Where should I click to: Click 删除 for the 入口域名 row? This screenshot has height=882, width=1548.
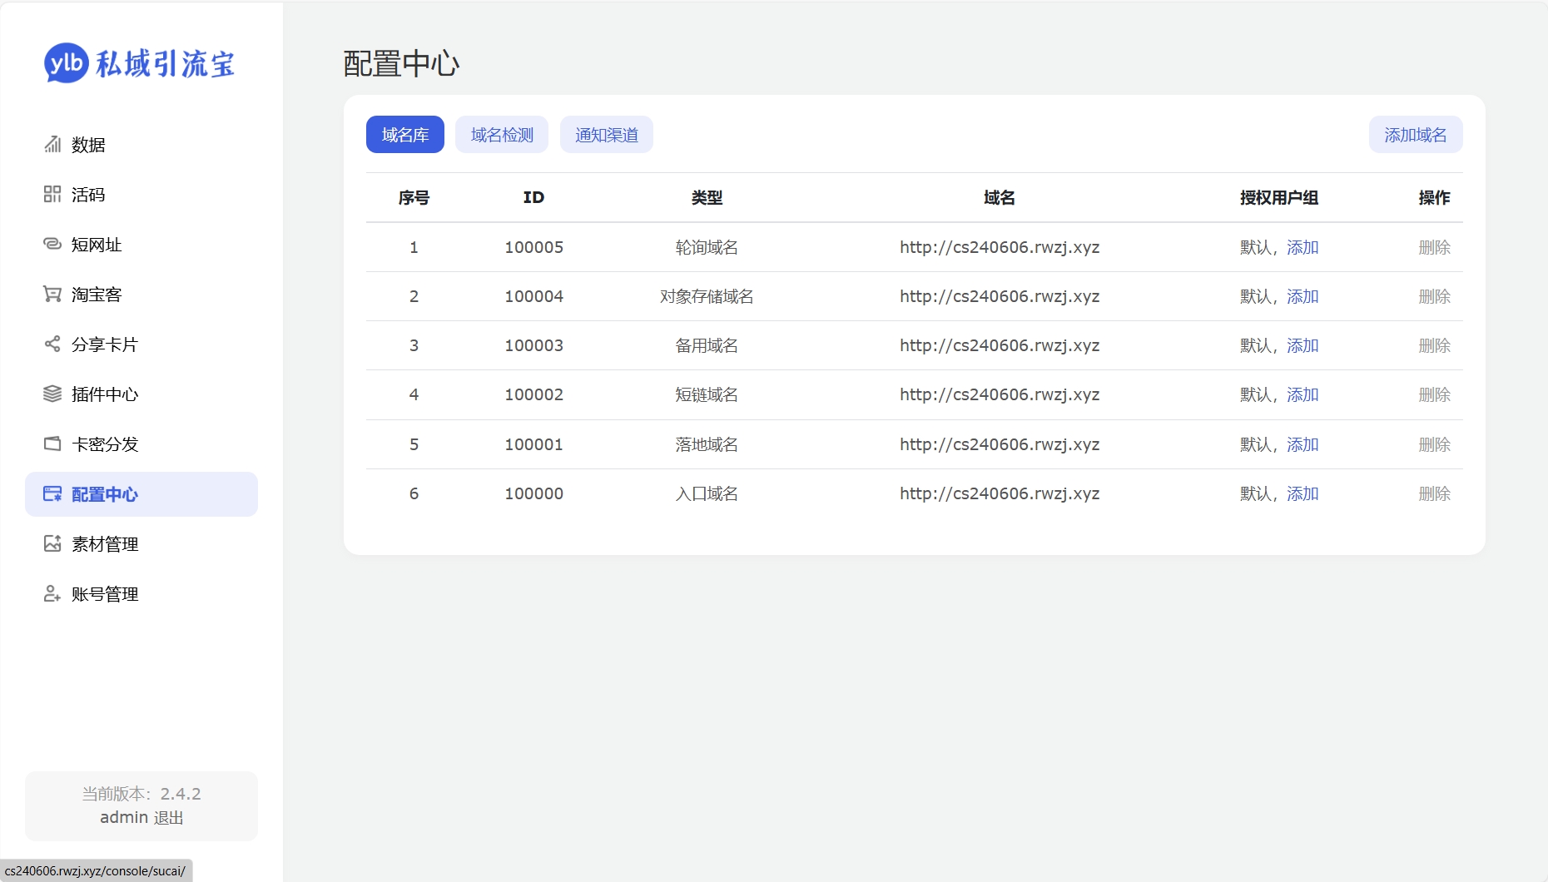tap(1434, 493)
